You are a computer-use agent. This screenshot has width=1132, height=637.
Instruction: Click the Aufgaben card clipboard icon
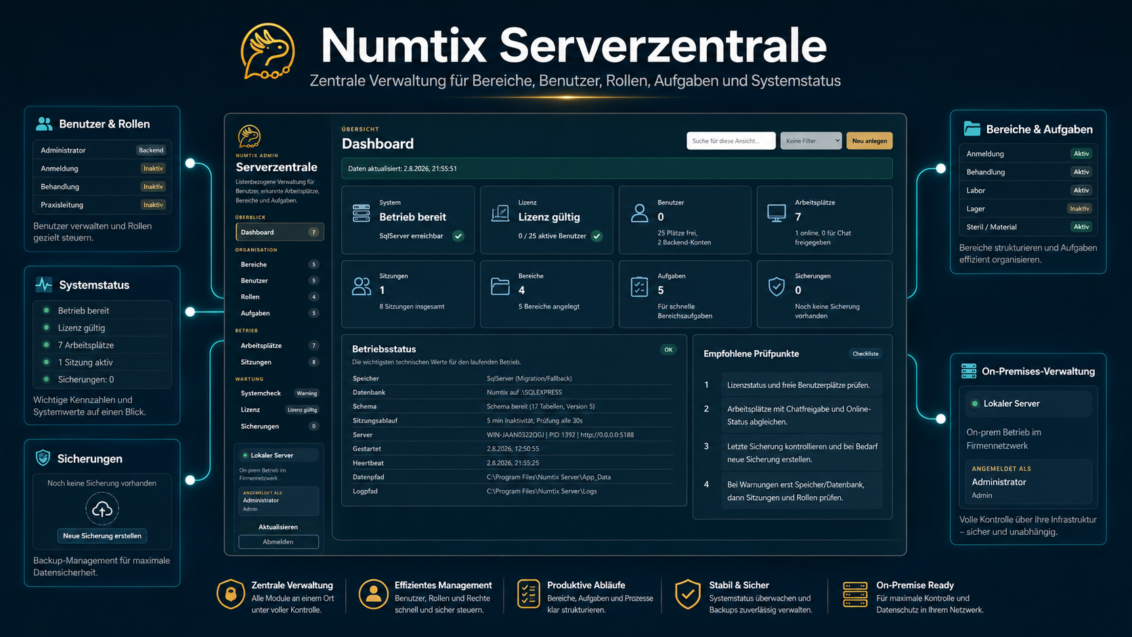tap(639, 286)
